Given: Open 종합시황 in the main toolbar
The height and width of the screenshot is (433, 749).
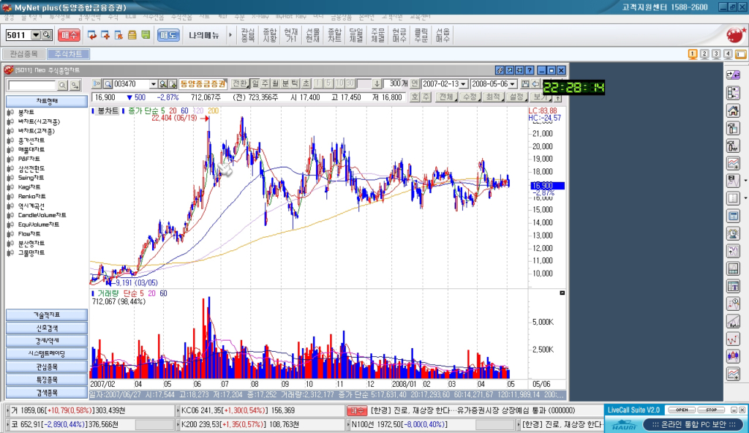Looking at the screenshot, I should pyautogui.click(x=269, y=35).
